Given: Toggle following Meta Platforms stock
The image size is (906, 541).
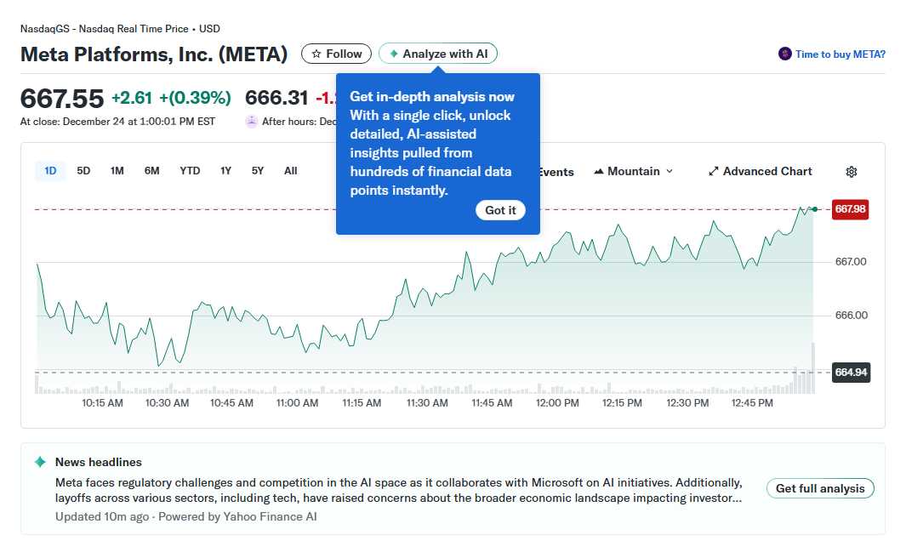Looking at the screenshot, I should (336, 53).
